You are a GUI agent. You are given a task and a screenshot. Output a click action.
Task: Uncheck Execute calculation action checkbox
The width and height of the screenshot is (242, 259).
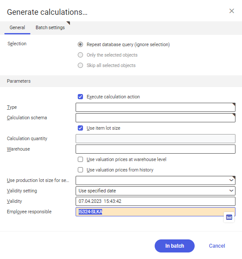80,97
